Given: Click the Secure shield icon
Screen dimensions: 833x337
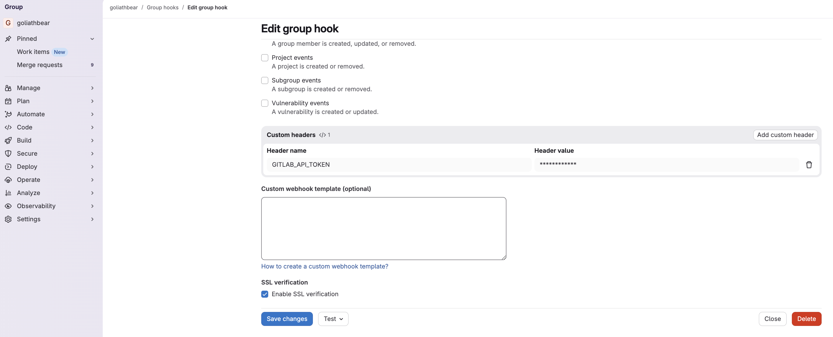Looking at the screenshot, I should pyautogui.click(x=8, y=153).
